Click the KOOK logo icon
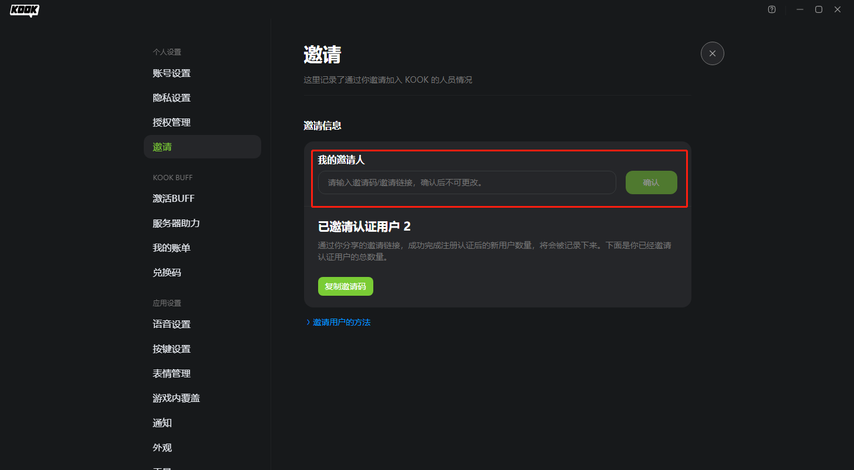Screen dimensions: 854x470 [25, 10]
